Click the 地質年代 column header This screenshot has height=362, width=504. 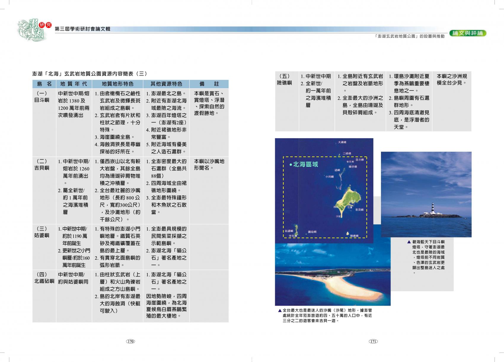coord(74,84)
